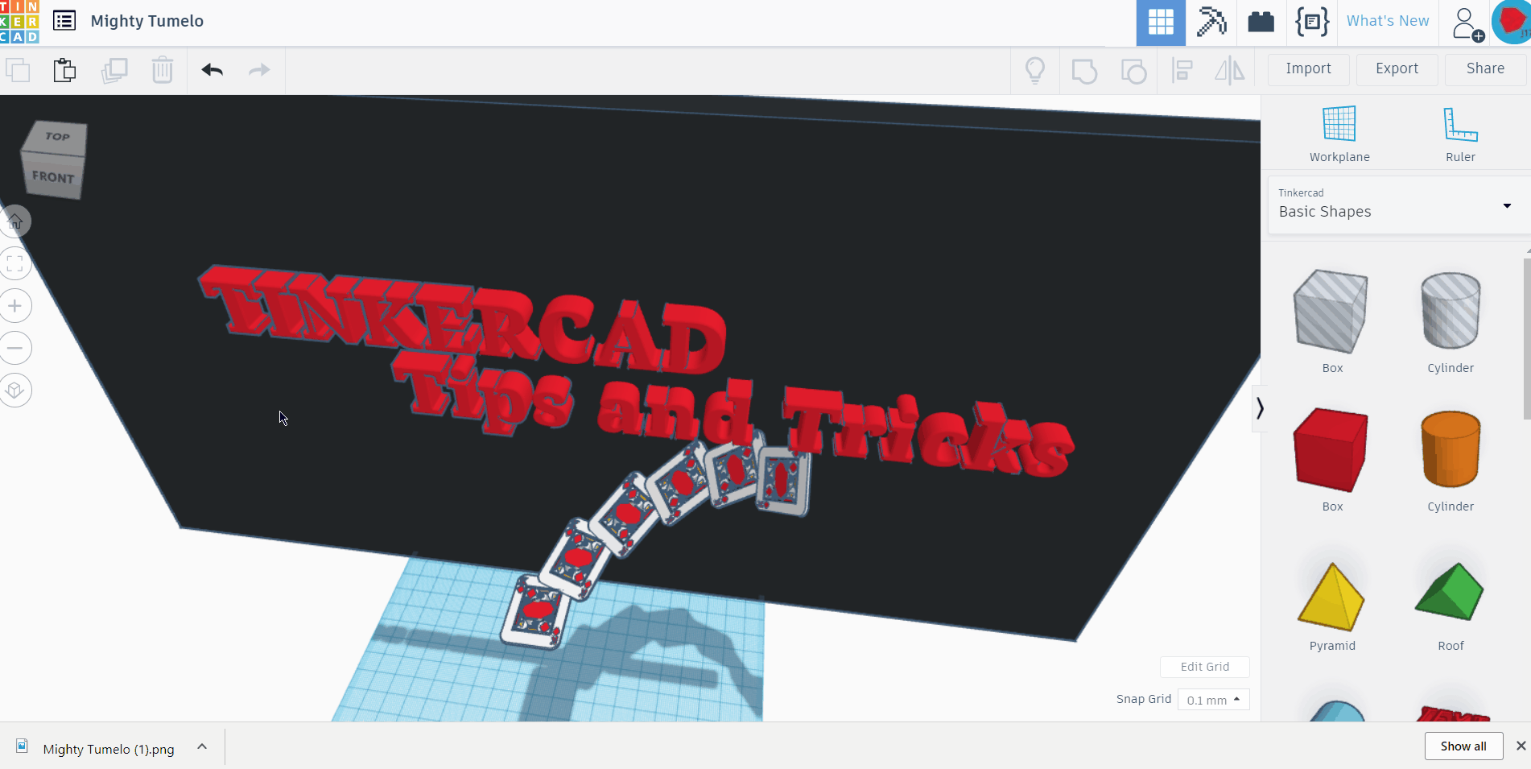
Task: Click the Group icon in the toolbar
Action: 1084,71
